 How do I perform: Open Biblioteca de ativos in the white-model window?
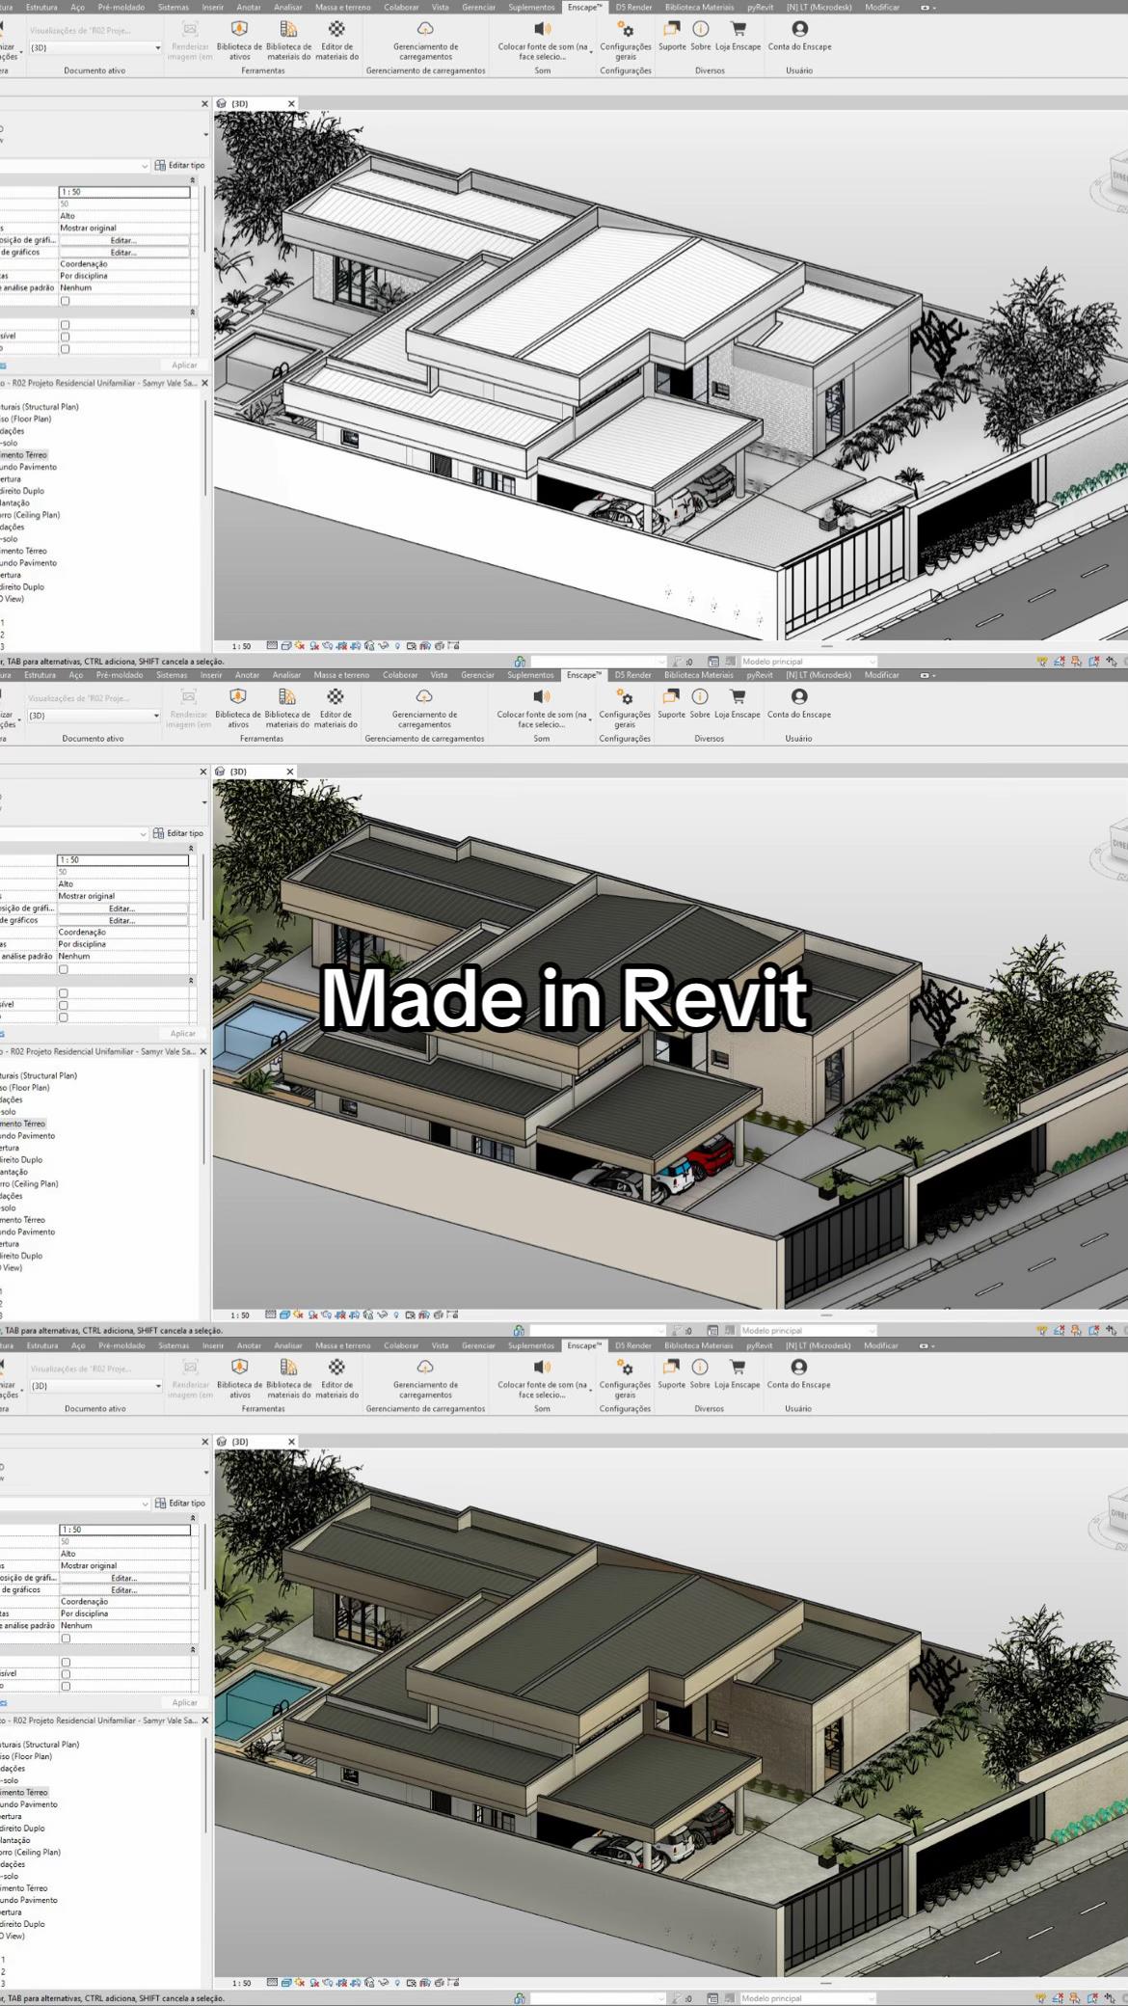coord(239,40)
